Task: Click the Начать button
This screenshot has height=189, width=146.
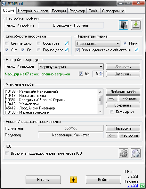Action: [x=43, y=180]
